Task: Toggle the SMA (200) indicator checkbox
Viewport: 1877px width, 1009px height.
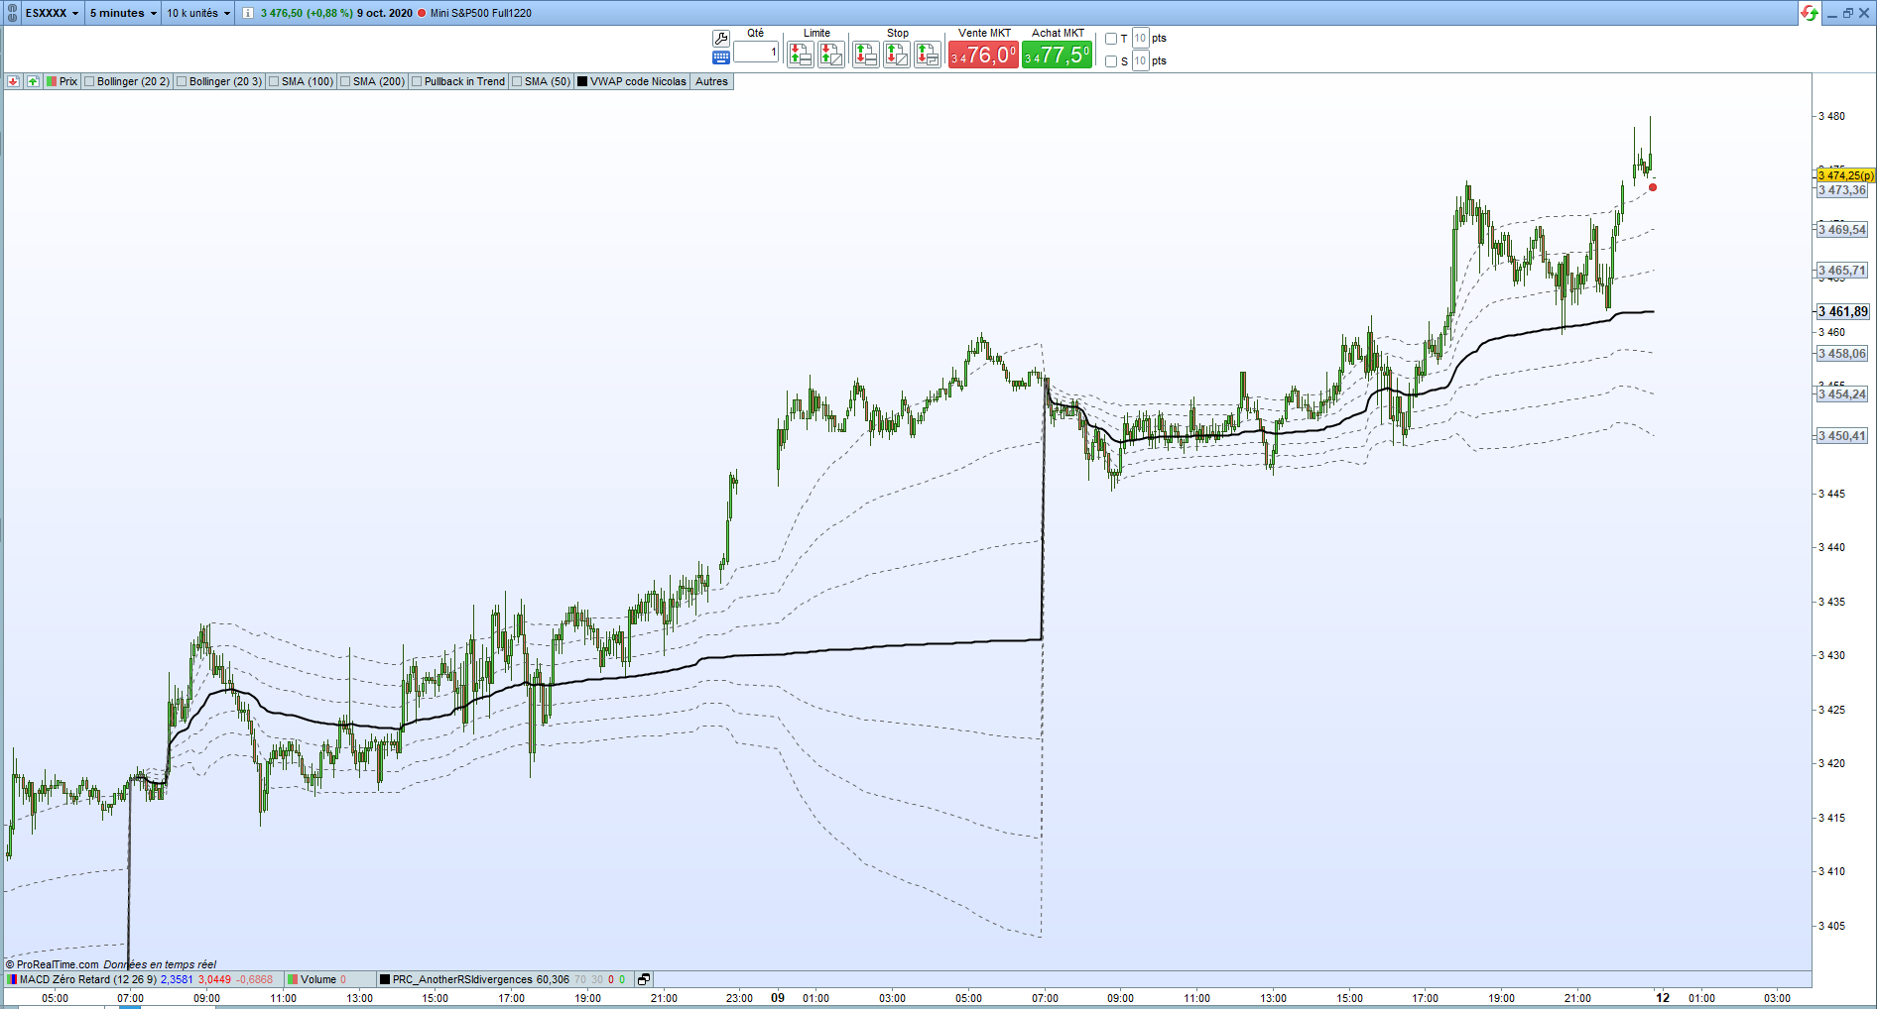Action: click(x=345, y=81)
